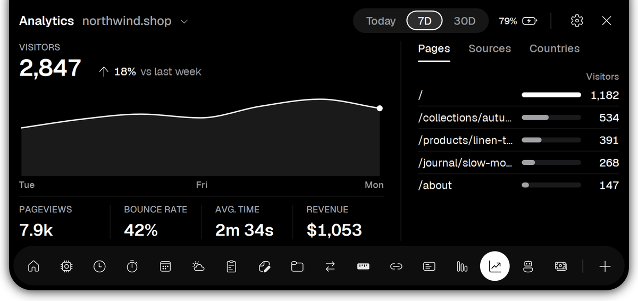Click the Tue axis label
638x301 pixels.
(x=27, y=185)
